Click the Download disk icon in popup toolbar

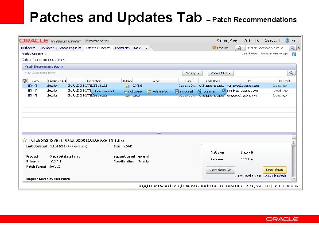tap(177, 92)
